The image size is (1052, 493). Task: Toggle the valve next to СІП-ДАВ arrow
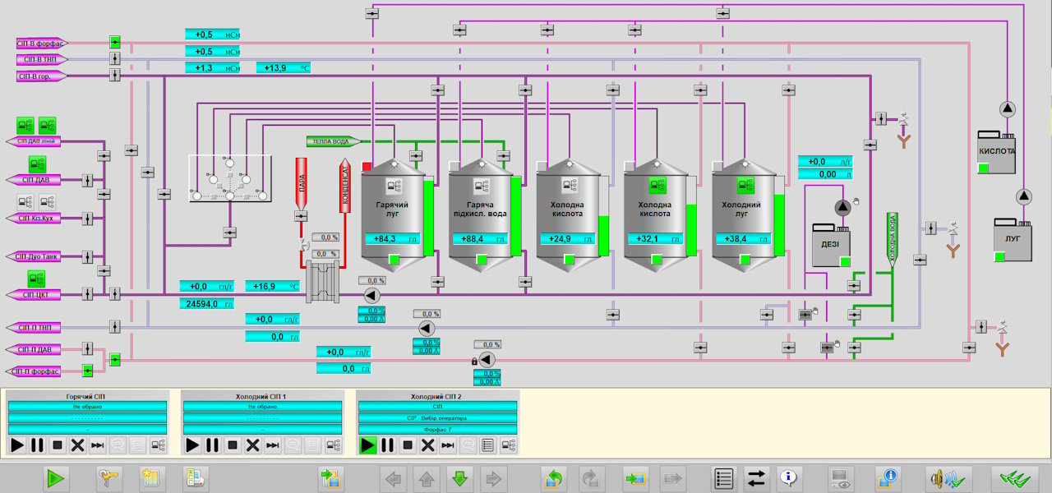87,179
